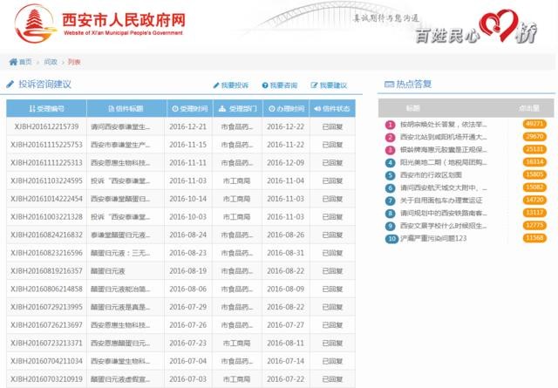Go to 问政 in the breadcrumb
Screen dimensions: 558x388
[x=51, y=62]
